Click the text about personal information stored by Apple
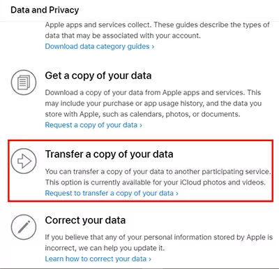Viewport: 279px width, 269px height. pos(159,242)
